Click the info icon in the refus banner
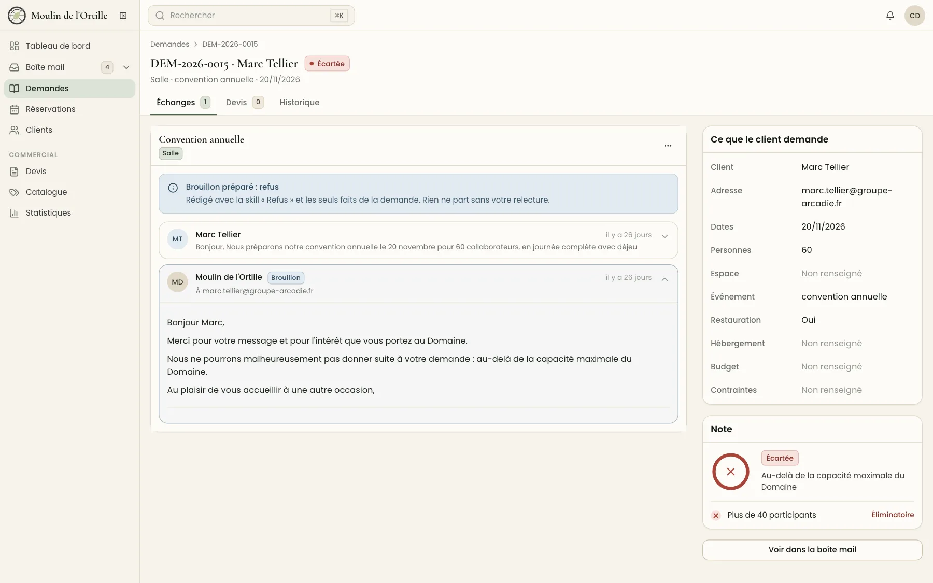Screen dimensions: 933x583 click(x=173, y=188)
